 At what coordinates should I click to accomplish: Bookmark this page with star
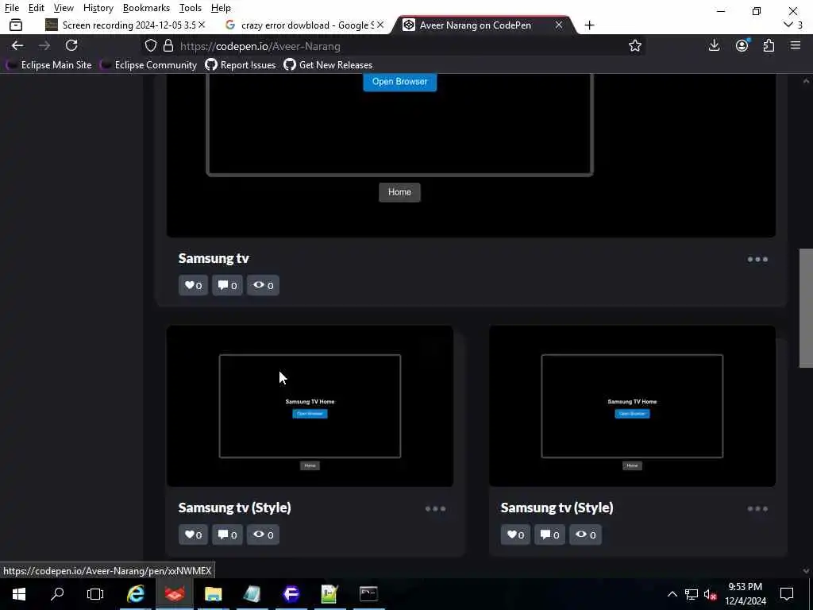[634, 46]
